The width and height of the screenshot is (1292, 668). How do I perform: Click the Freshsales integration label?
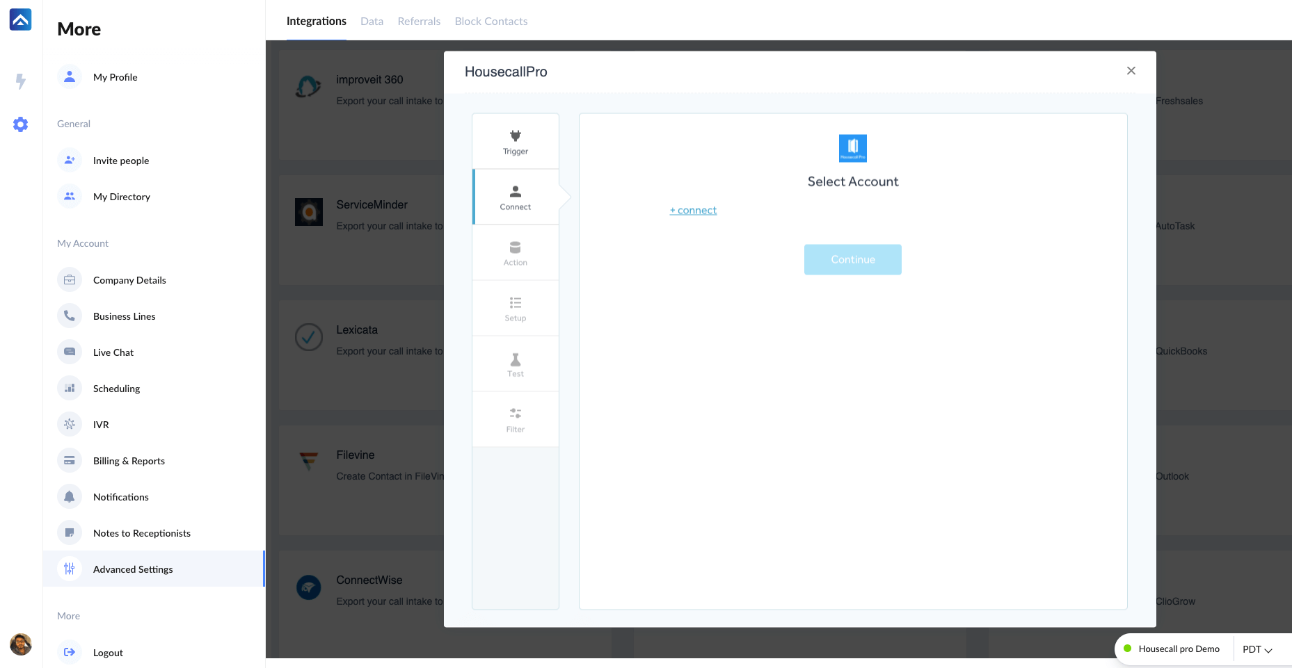click(x=1179, y=101)
